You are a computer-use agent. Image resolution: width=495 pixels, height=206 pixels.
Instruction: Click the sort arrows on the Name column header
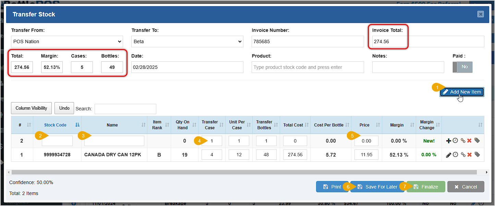click(143, 125)
